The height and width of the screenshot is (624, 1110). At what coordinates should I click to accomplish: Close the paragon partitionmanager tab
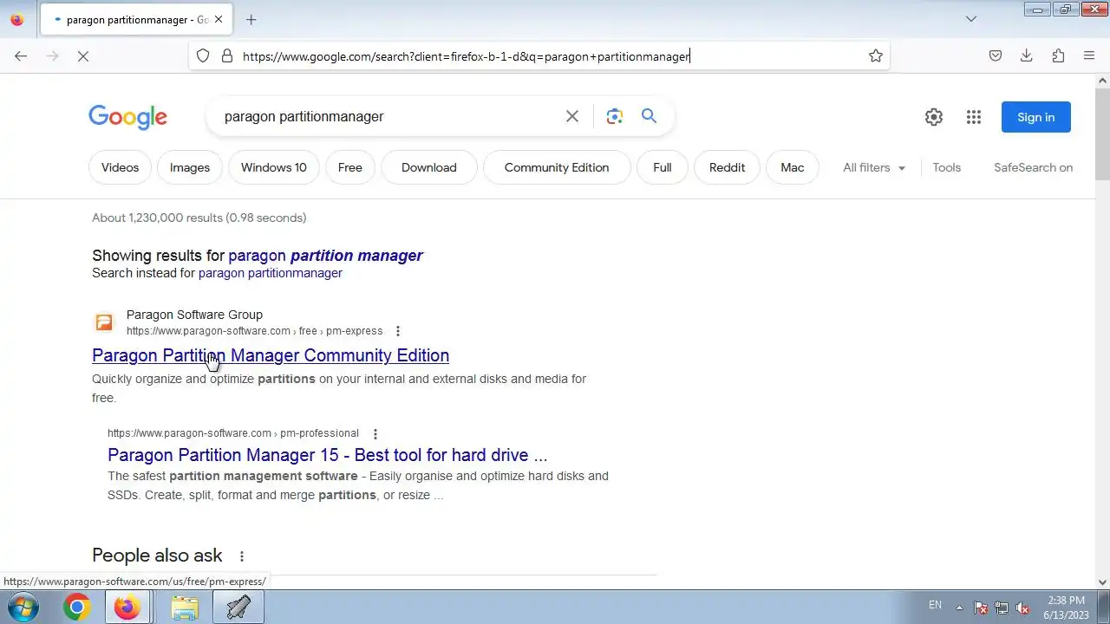click(219, 19)
